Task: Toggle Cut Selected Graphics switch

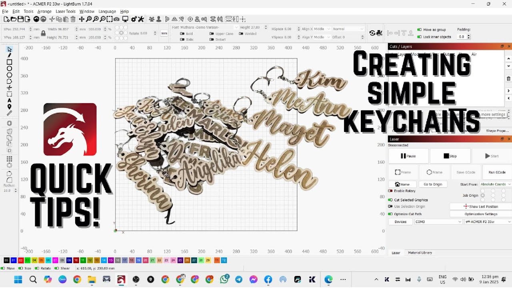Action: click(390, 200)
